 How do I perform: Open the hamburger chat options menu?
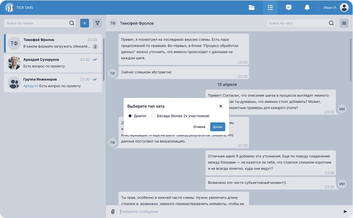coord(344,23)
